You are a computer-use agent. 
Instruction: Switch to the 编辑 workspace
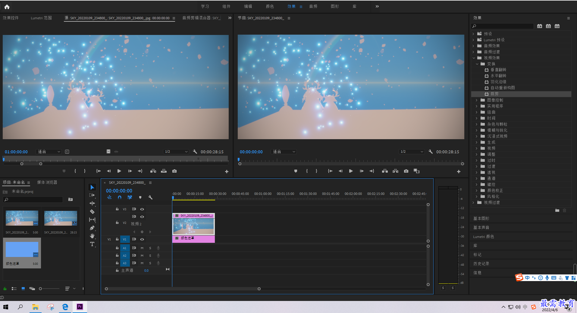pyautogui.click(x=248, y=6)
